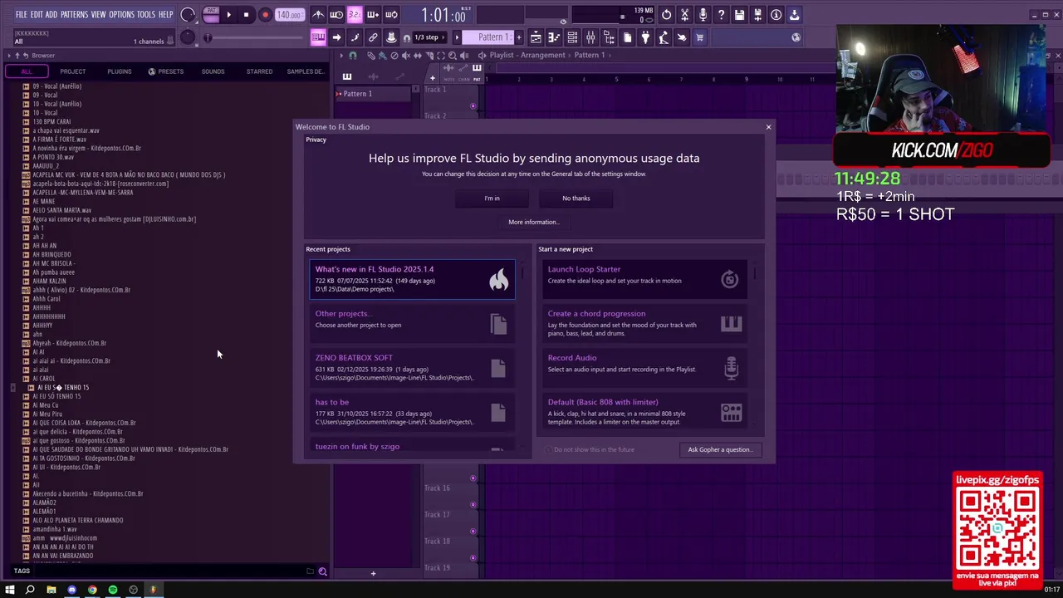
Task: Open the piano roll icon
Action: 554,37
